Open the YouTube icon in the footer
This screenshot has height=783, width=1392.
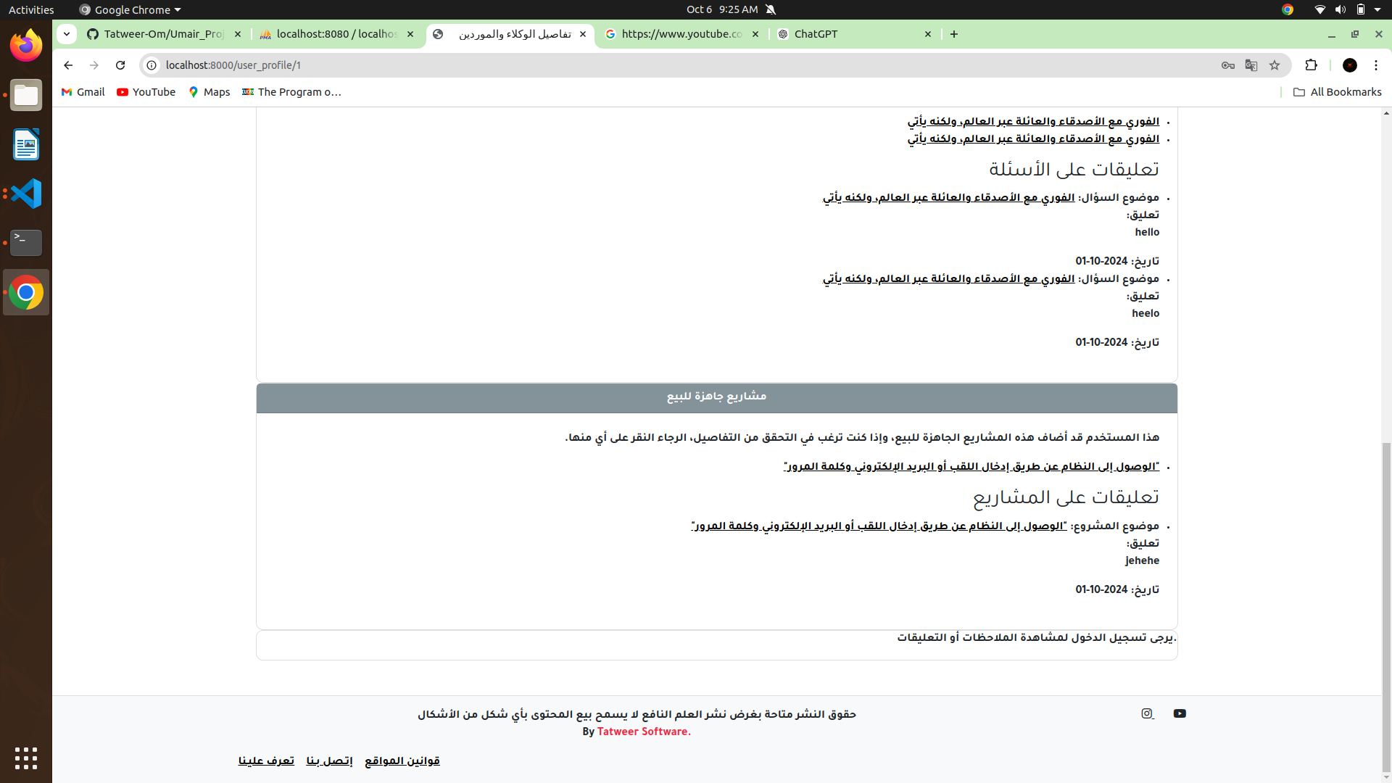coord(1180,713)
